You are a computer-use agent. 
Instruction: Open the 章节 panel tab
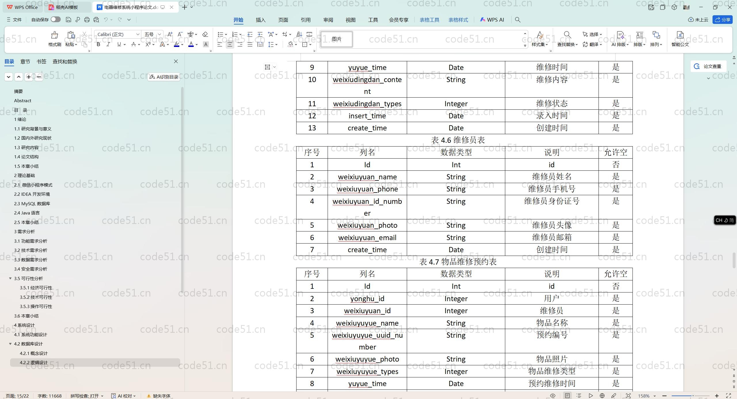pos(25,61)
